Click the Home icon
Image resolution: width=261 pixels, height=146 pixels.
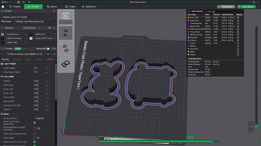[x=3, y=7]
